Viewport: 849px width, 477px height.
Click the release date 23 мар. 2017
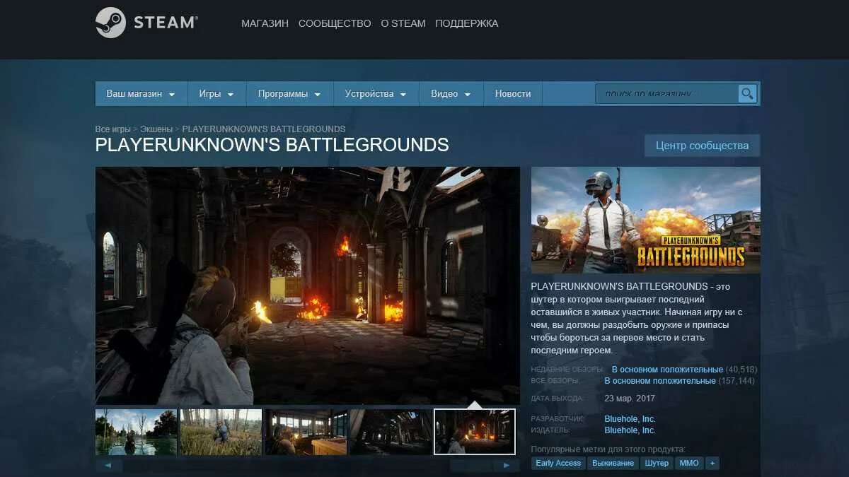tap(629, 398)
